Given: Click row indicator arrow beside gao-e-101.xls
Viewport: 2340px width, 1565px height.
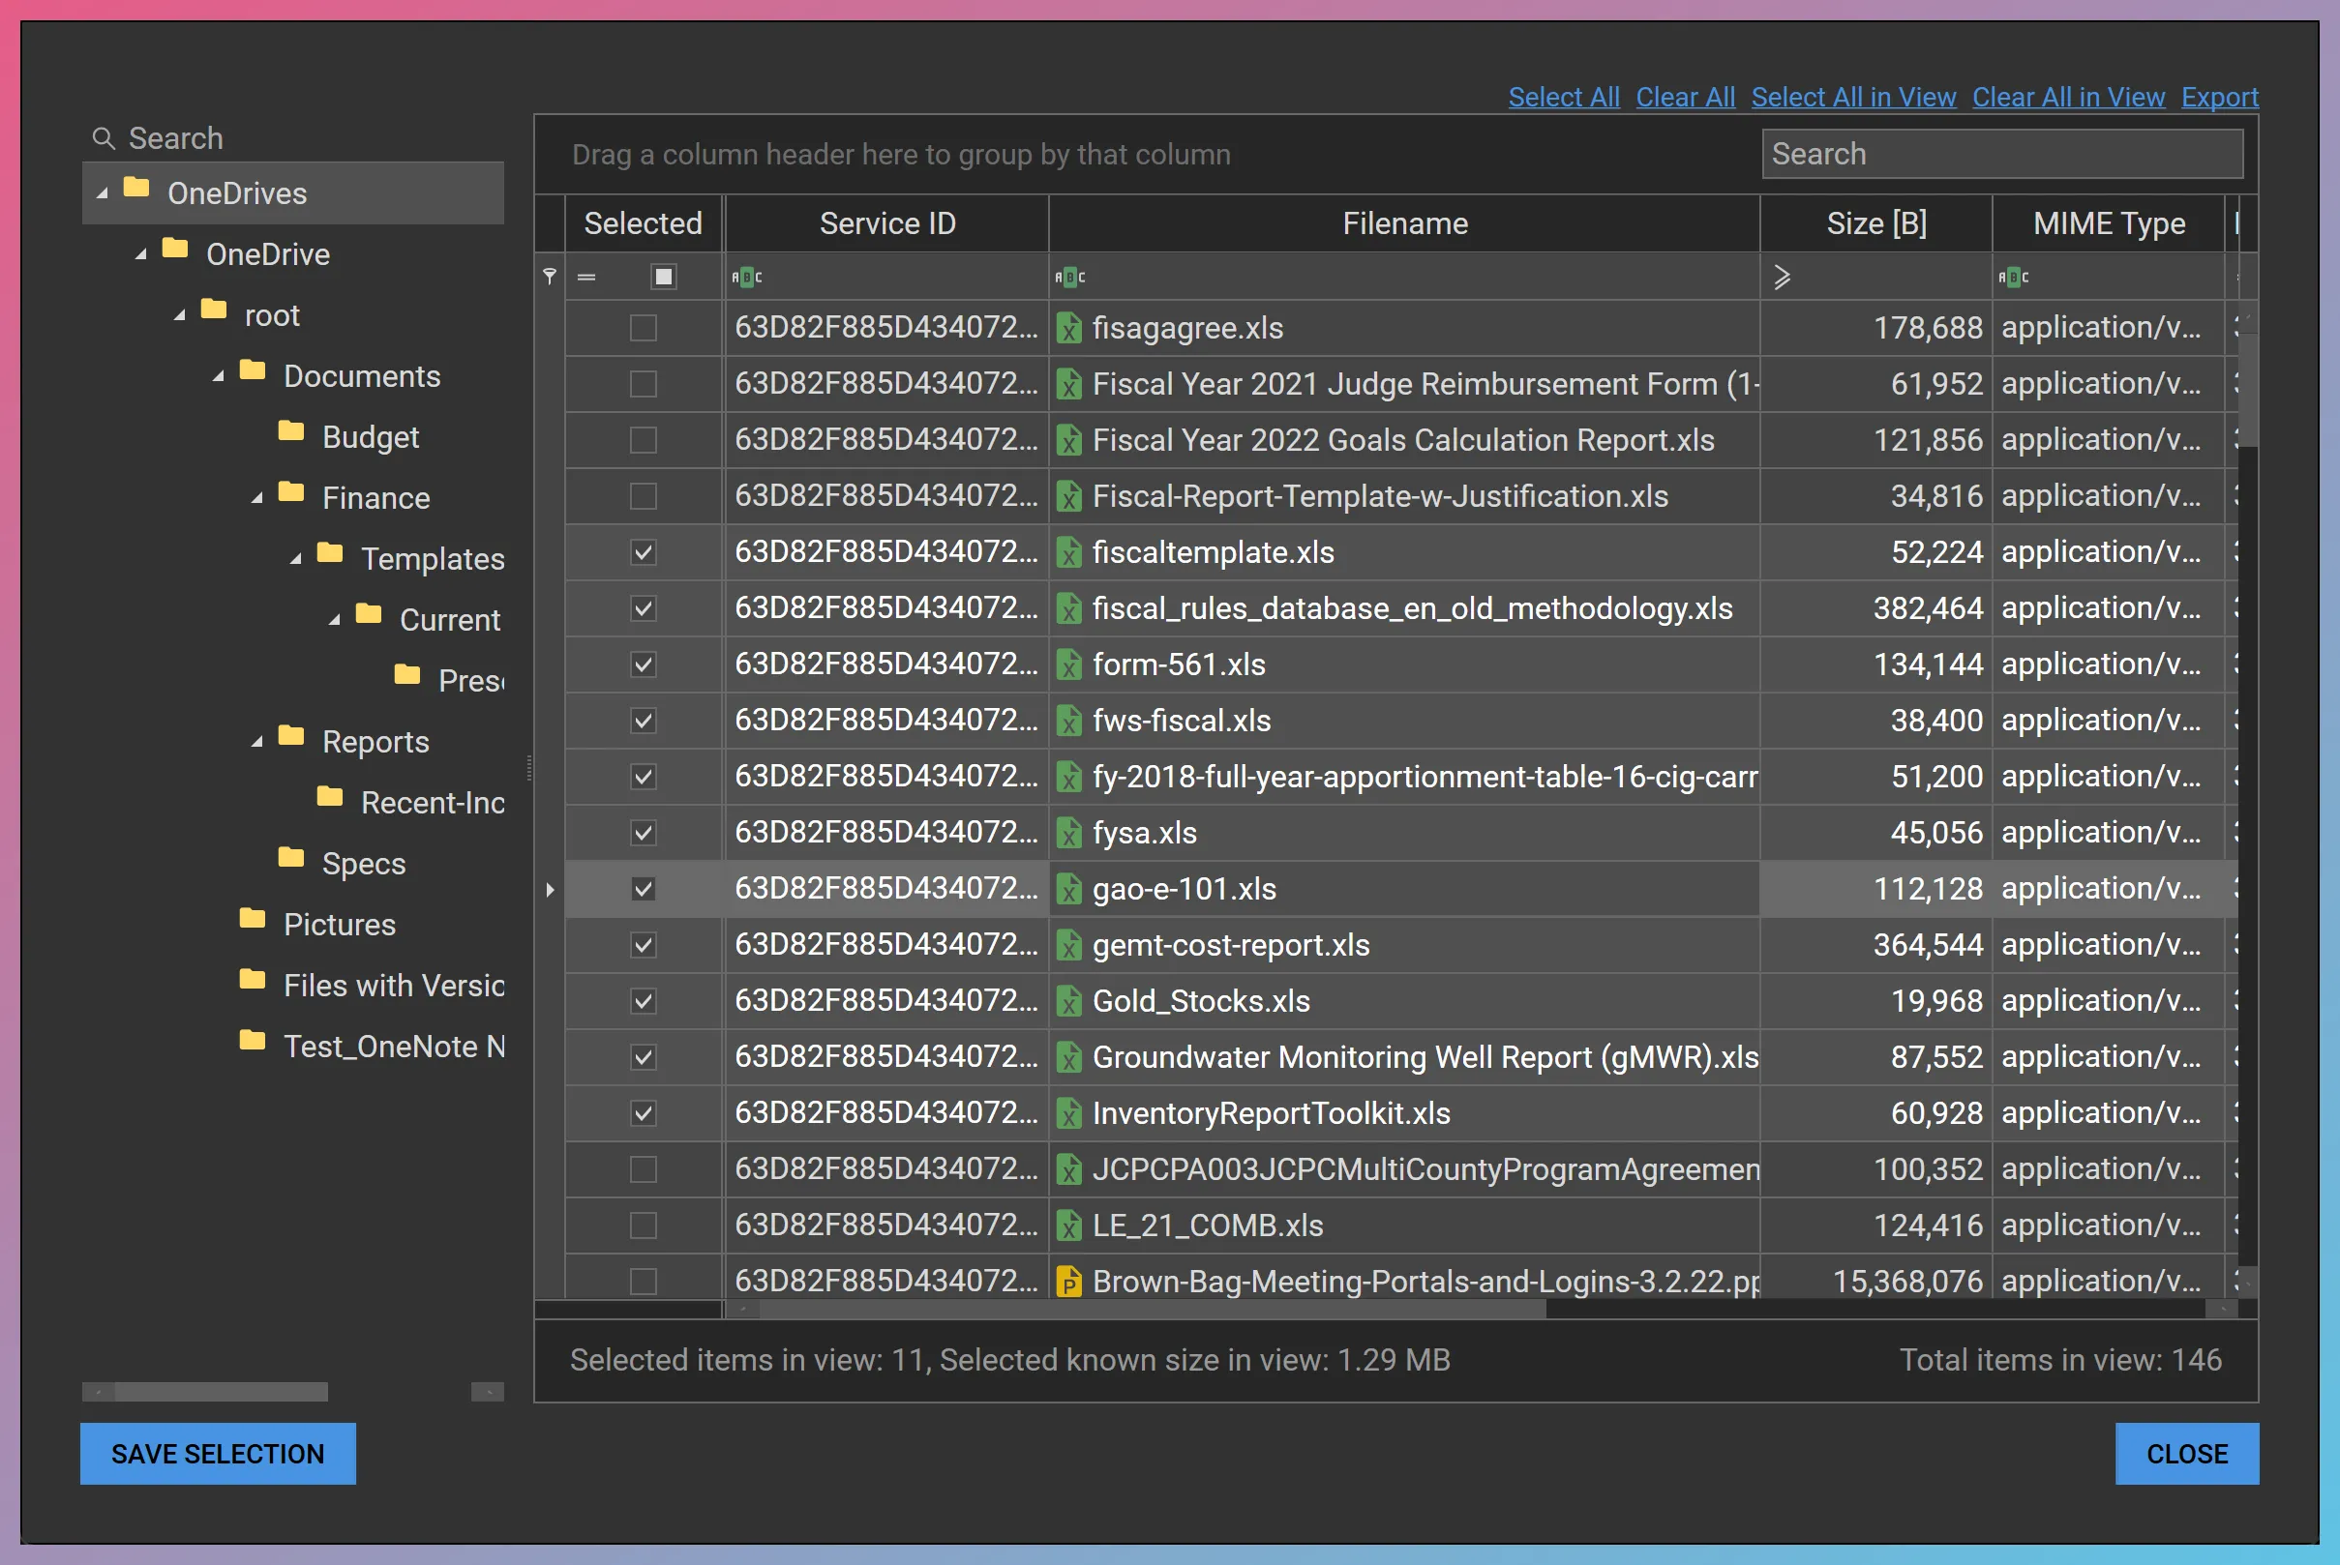Looking at the screenshot, I should (x=550, y=888).
